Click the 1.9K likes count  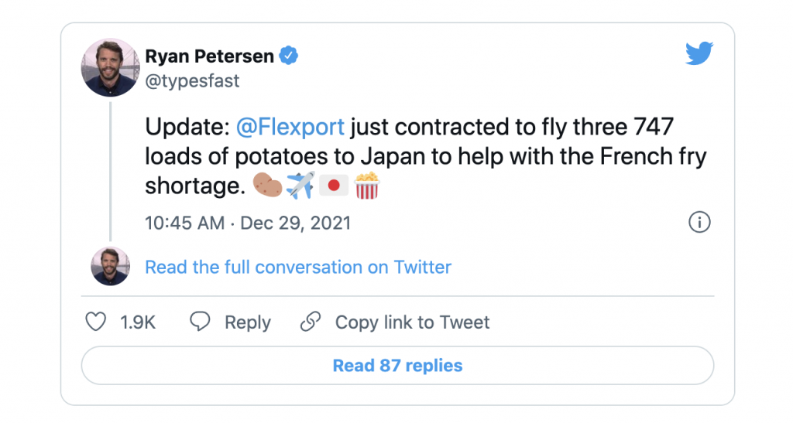click(x=138, y=322)
